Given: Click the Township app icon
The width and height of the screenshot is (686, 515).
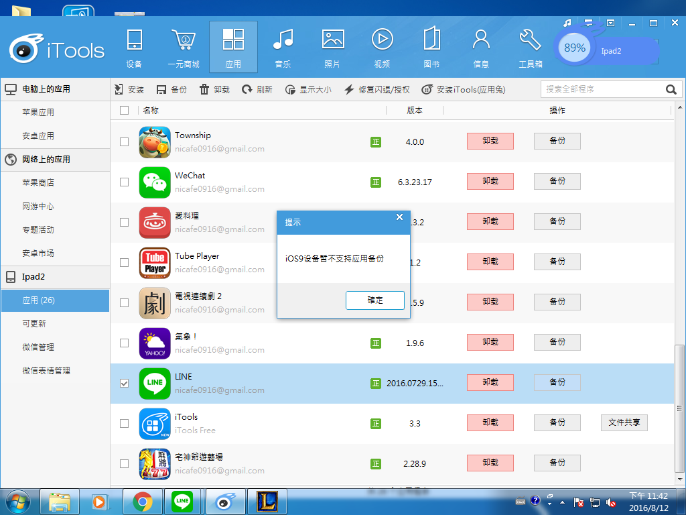Looking at the screenshot, I should coord(155,142).
